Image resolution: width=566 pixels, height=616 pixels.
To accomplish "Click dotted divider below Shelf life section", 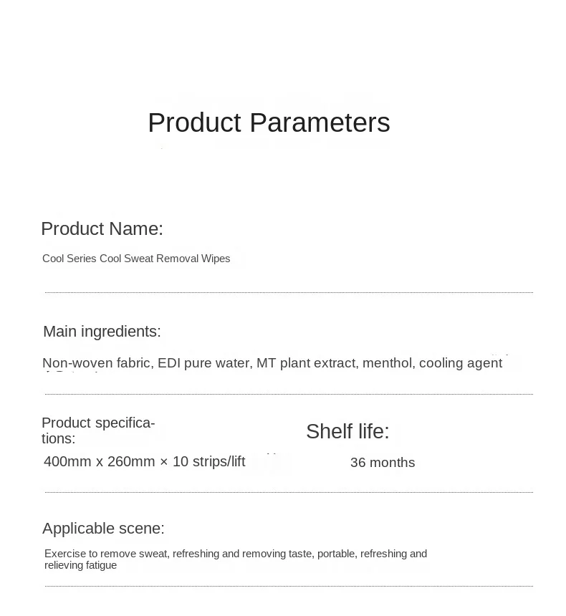I will coord(289,492).
